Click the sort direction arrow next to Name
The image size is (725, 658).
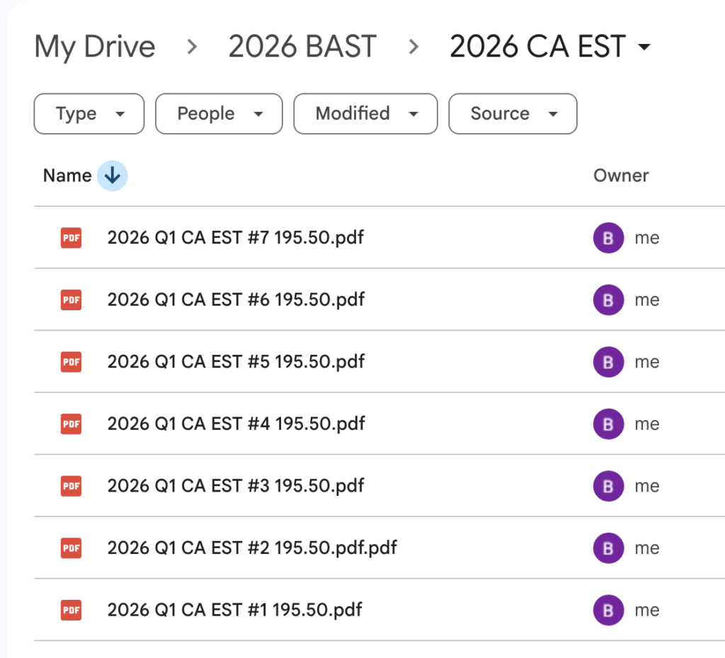coord(112,176)
